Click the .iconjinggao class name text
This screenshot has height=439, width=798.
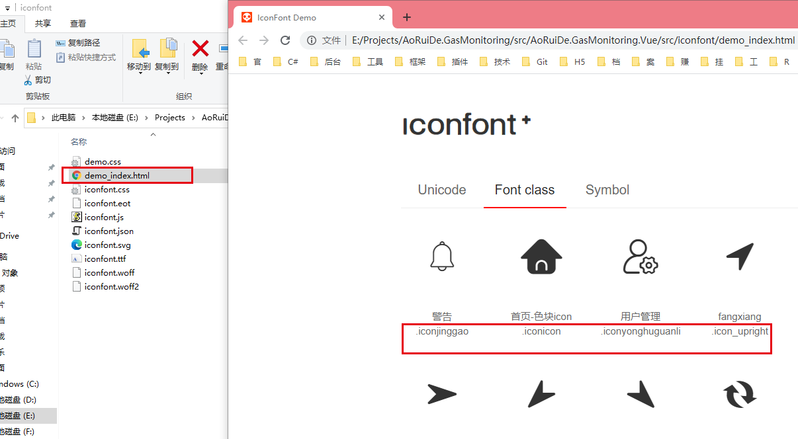[x=442, y=331]
